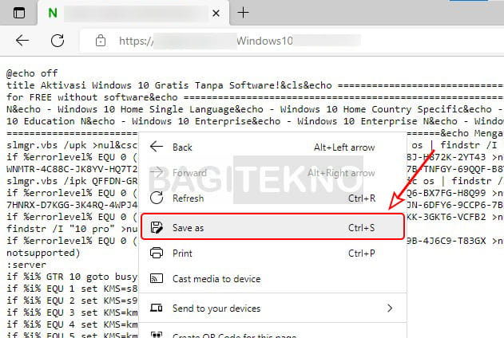Click the '@echo off' text line

pyautogui.click(x=32, y=72)
